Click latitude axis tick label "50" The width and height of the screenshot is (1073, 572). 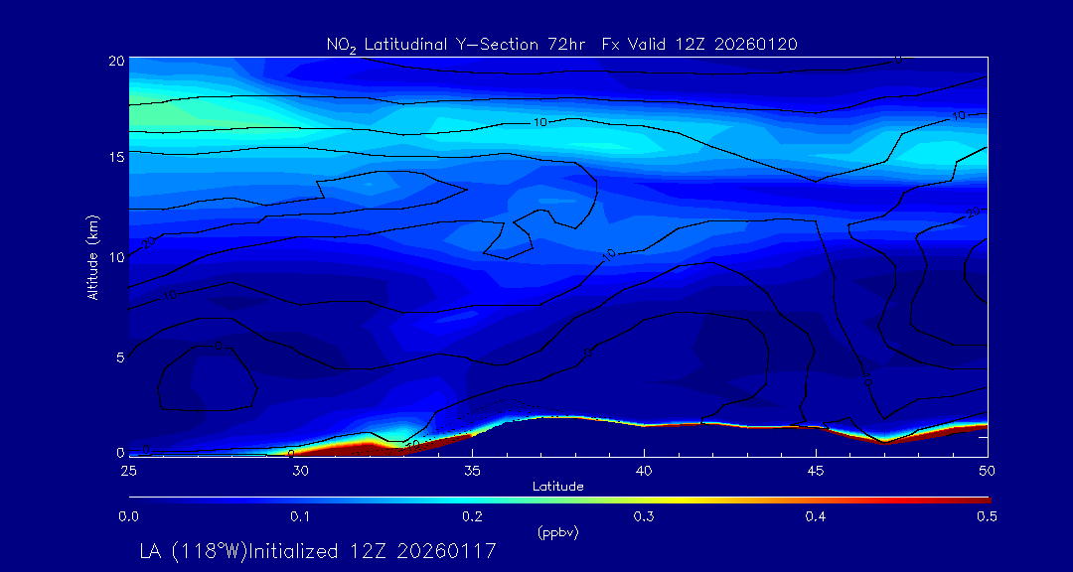point(988,471)
